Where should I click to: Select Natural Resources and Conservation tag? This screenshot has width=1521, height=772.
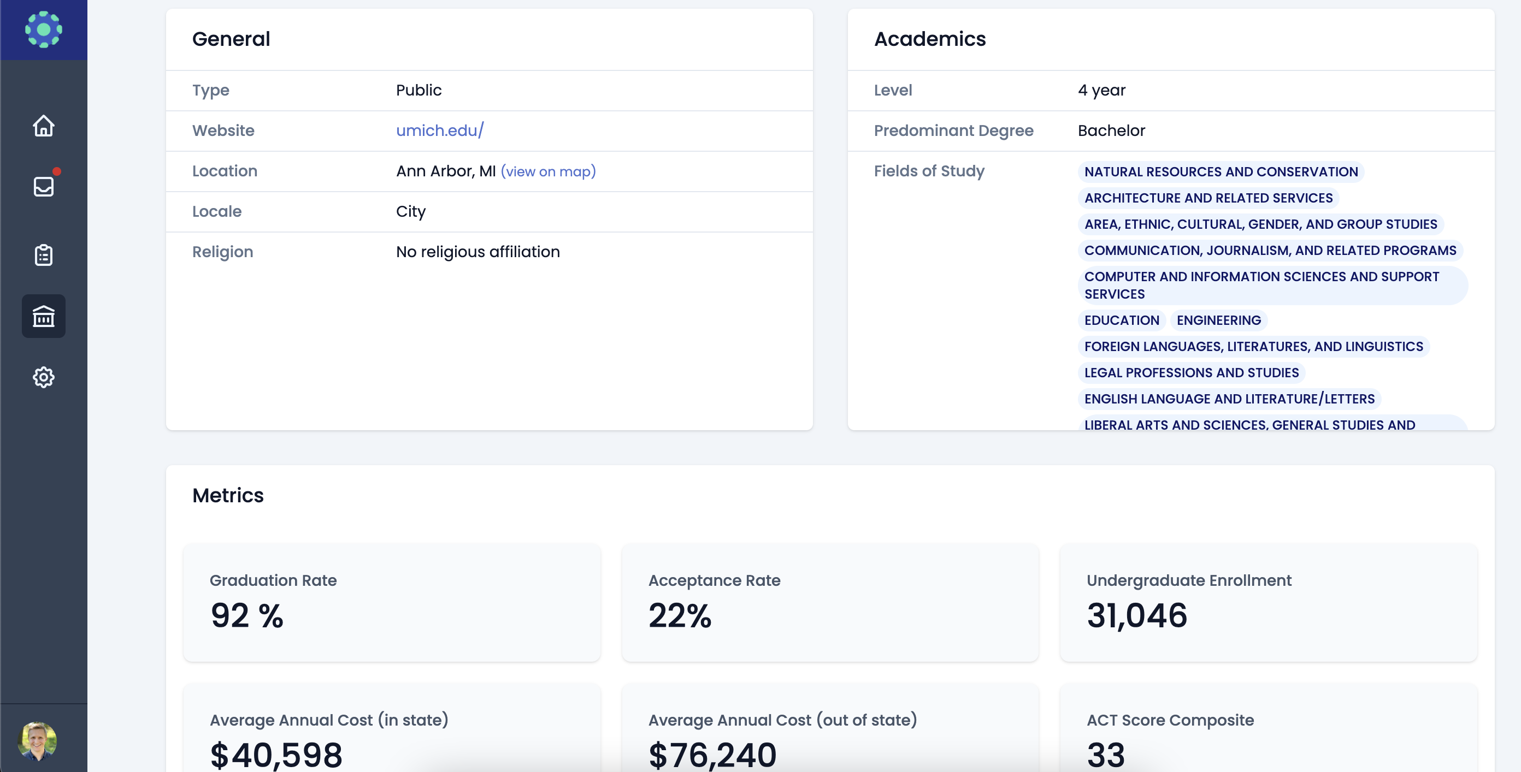click(1221, 172)
